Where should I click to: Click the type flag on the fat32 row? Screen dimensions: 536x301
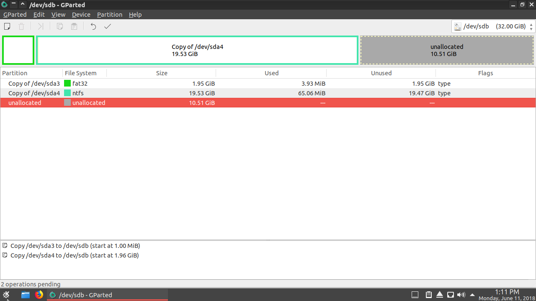point(444,84)
